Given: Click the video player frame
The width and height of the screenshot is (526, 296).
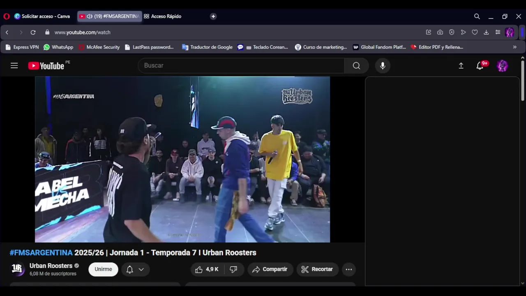Looking at the screenshot, I should coord(182,160).
